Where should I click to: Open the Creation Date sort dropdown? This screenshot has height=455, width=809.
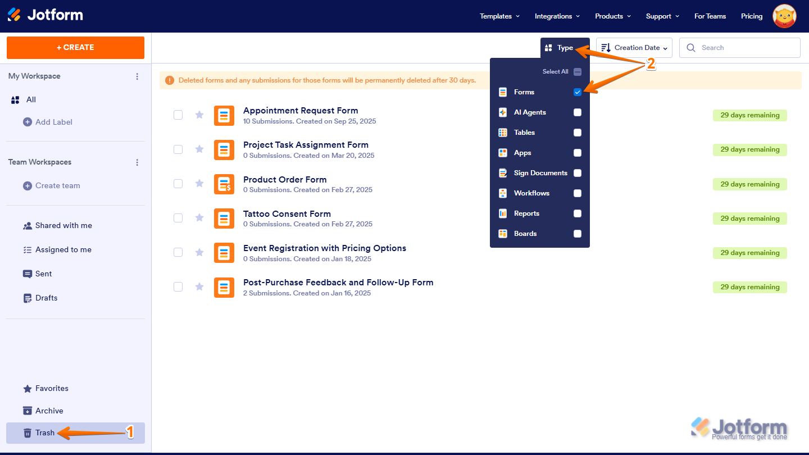(x=634, y=47)
